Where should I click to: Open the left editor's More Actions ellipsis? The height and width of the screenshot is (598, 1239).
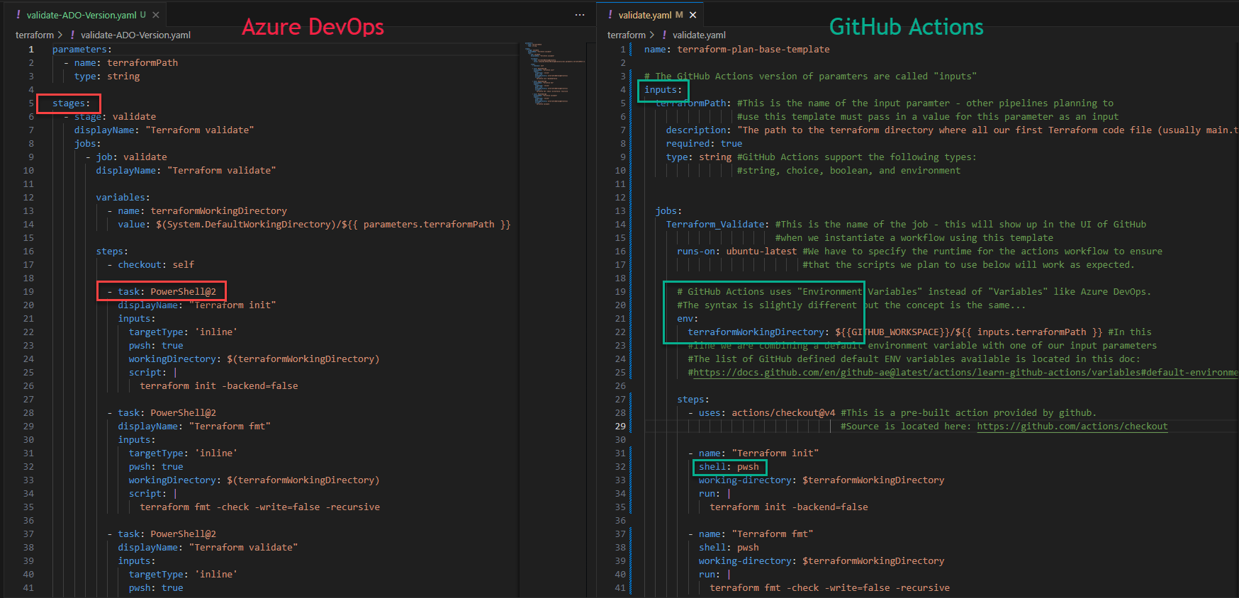[580, 15]
